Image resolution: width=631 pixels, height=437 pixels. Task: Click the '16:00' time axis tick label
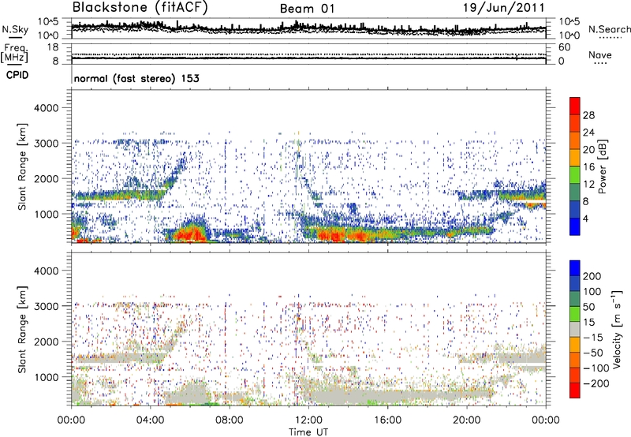[x=387, y=420]
